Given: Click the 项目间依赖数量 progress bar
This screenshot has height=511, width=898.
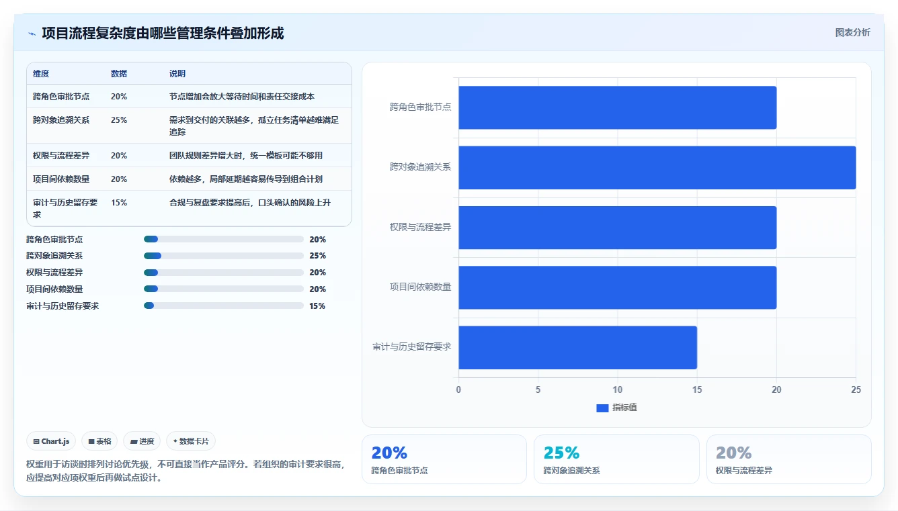Looking at the screenshot, I should click(224, 289).
